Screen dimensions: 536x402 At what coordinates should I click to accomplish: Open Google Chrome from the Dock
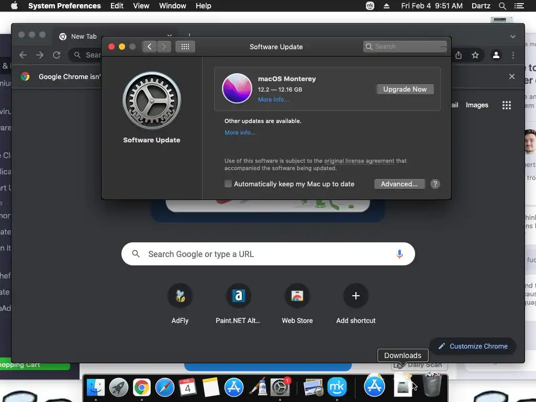click(141, 387)
